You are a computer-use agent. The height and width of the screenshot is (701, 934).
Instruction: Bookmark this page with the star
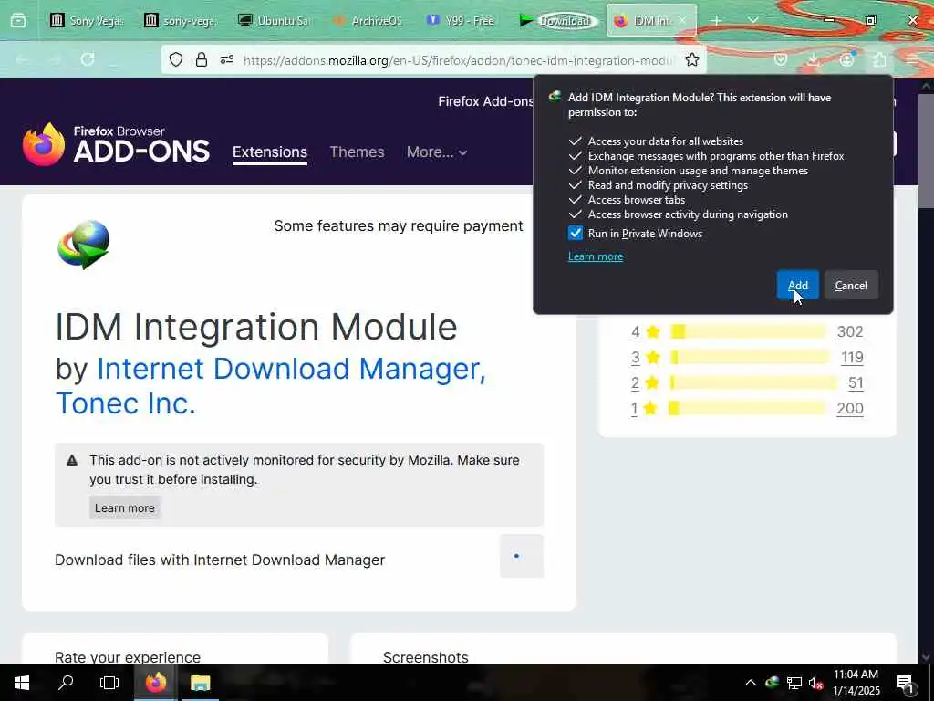click(691, 59)
